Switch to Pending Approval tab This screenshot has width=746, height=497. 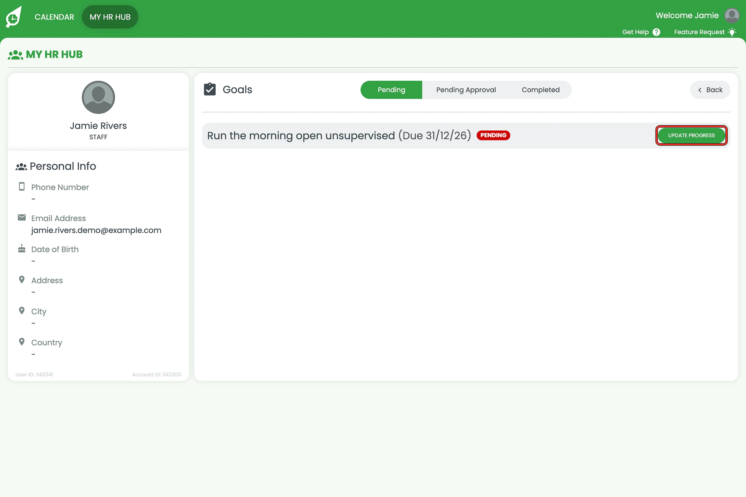click(466, 90)
